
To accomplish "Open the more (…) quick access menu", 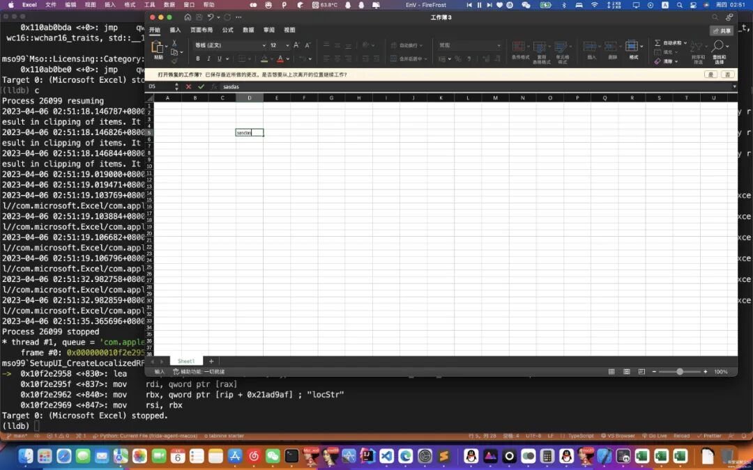I will (238, 17).
